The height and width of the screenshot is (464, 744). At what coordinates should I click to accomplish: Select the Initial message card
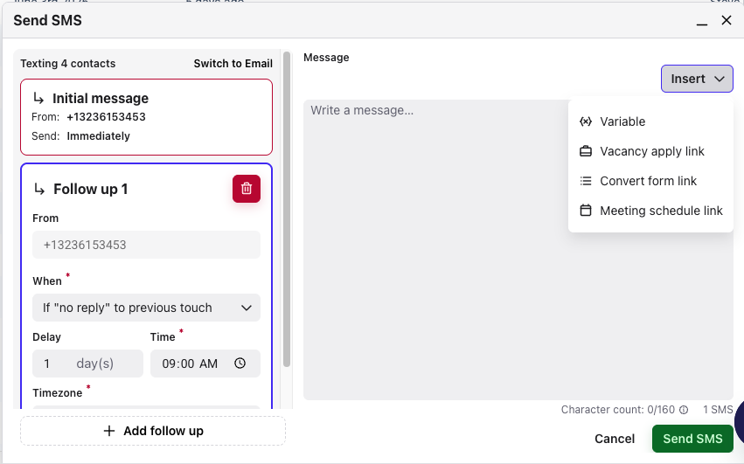click(146, 117)
